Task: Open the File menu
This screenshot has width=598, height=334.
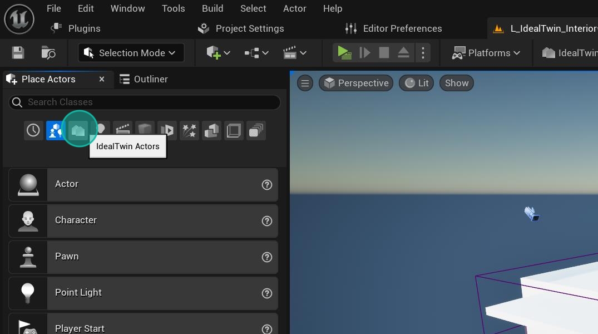Action: (54, 8)
